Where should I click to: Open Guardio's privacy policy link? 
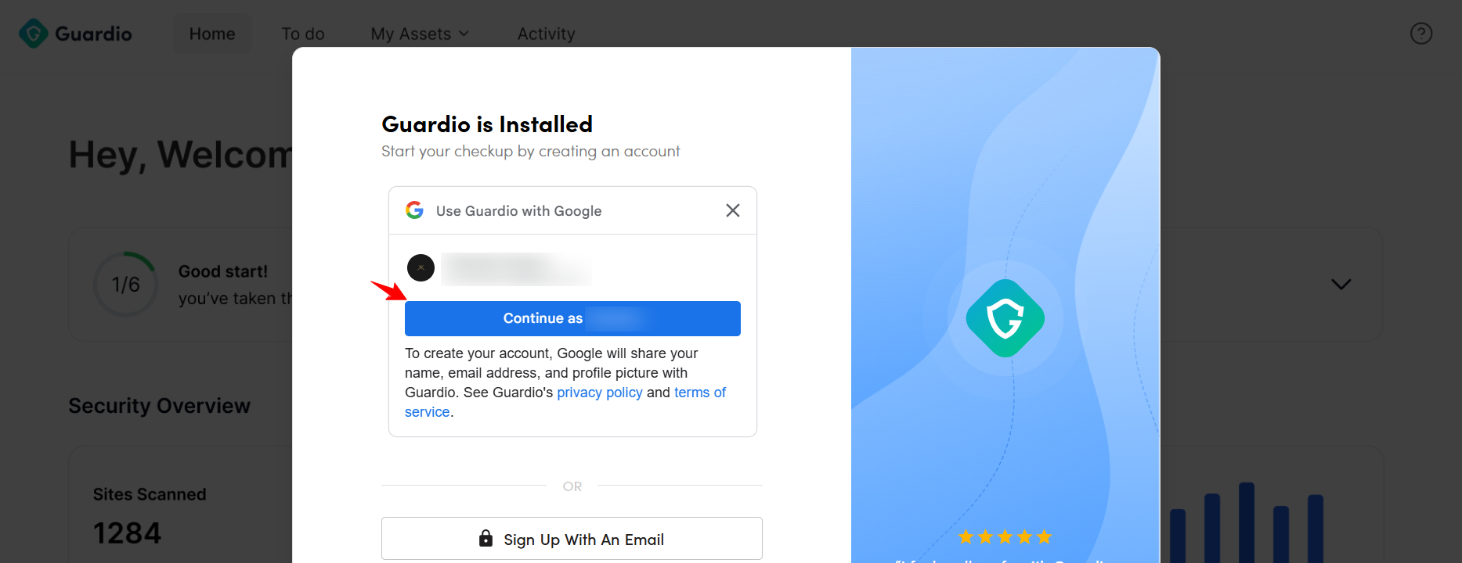click(x=599, y=393)
